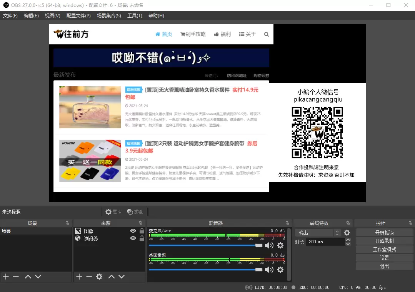Open 文件(F) menu
415x292 pixels.
[x=10, y=16]
